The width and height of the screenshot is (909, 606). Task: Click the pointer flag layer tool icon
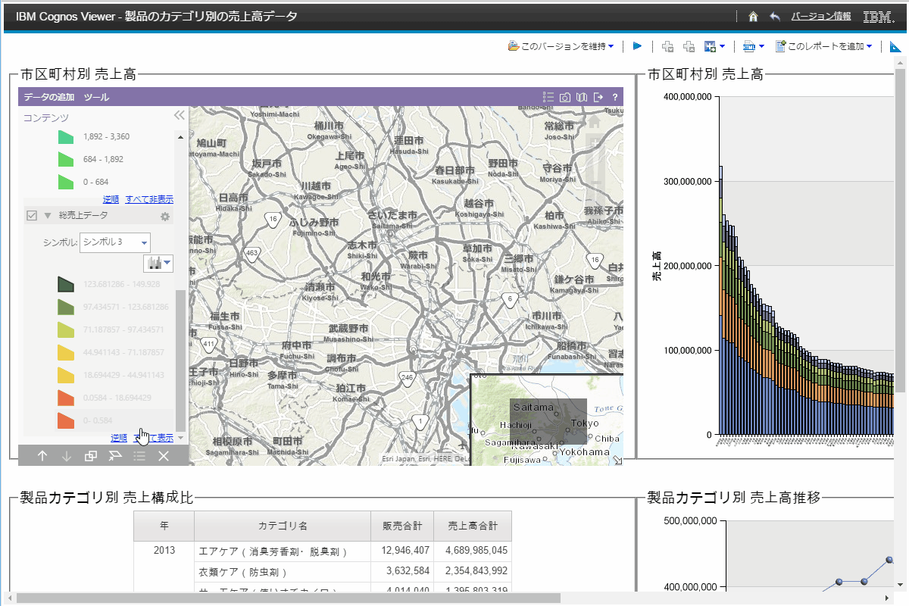point(115,455)
